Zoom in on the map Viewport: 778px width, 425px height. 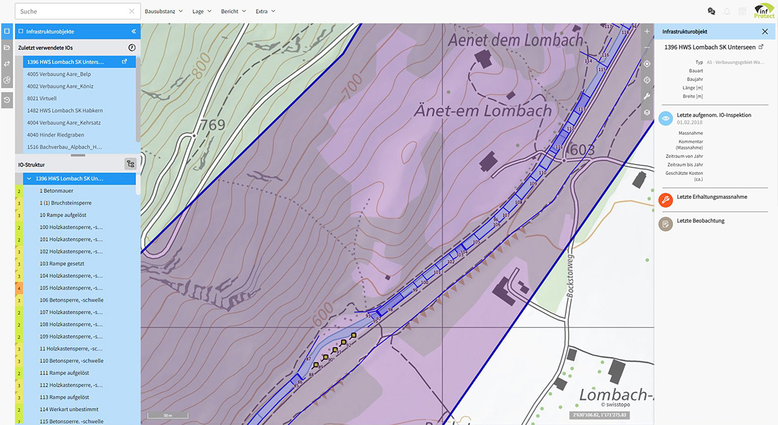click(646, 31)
